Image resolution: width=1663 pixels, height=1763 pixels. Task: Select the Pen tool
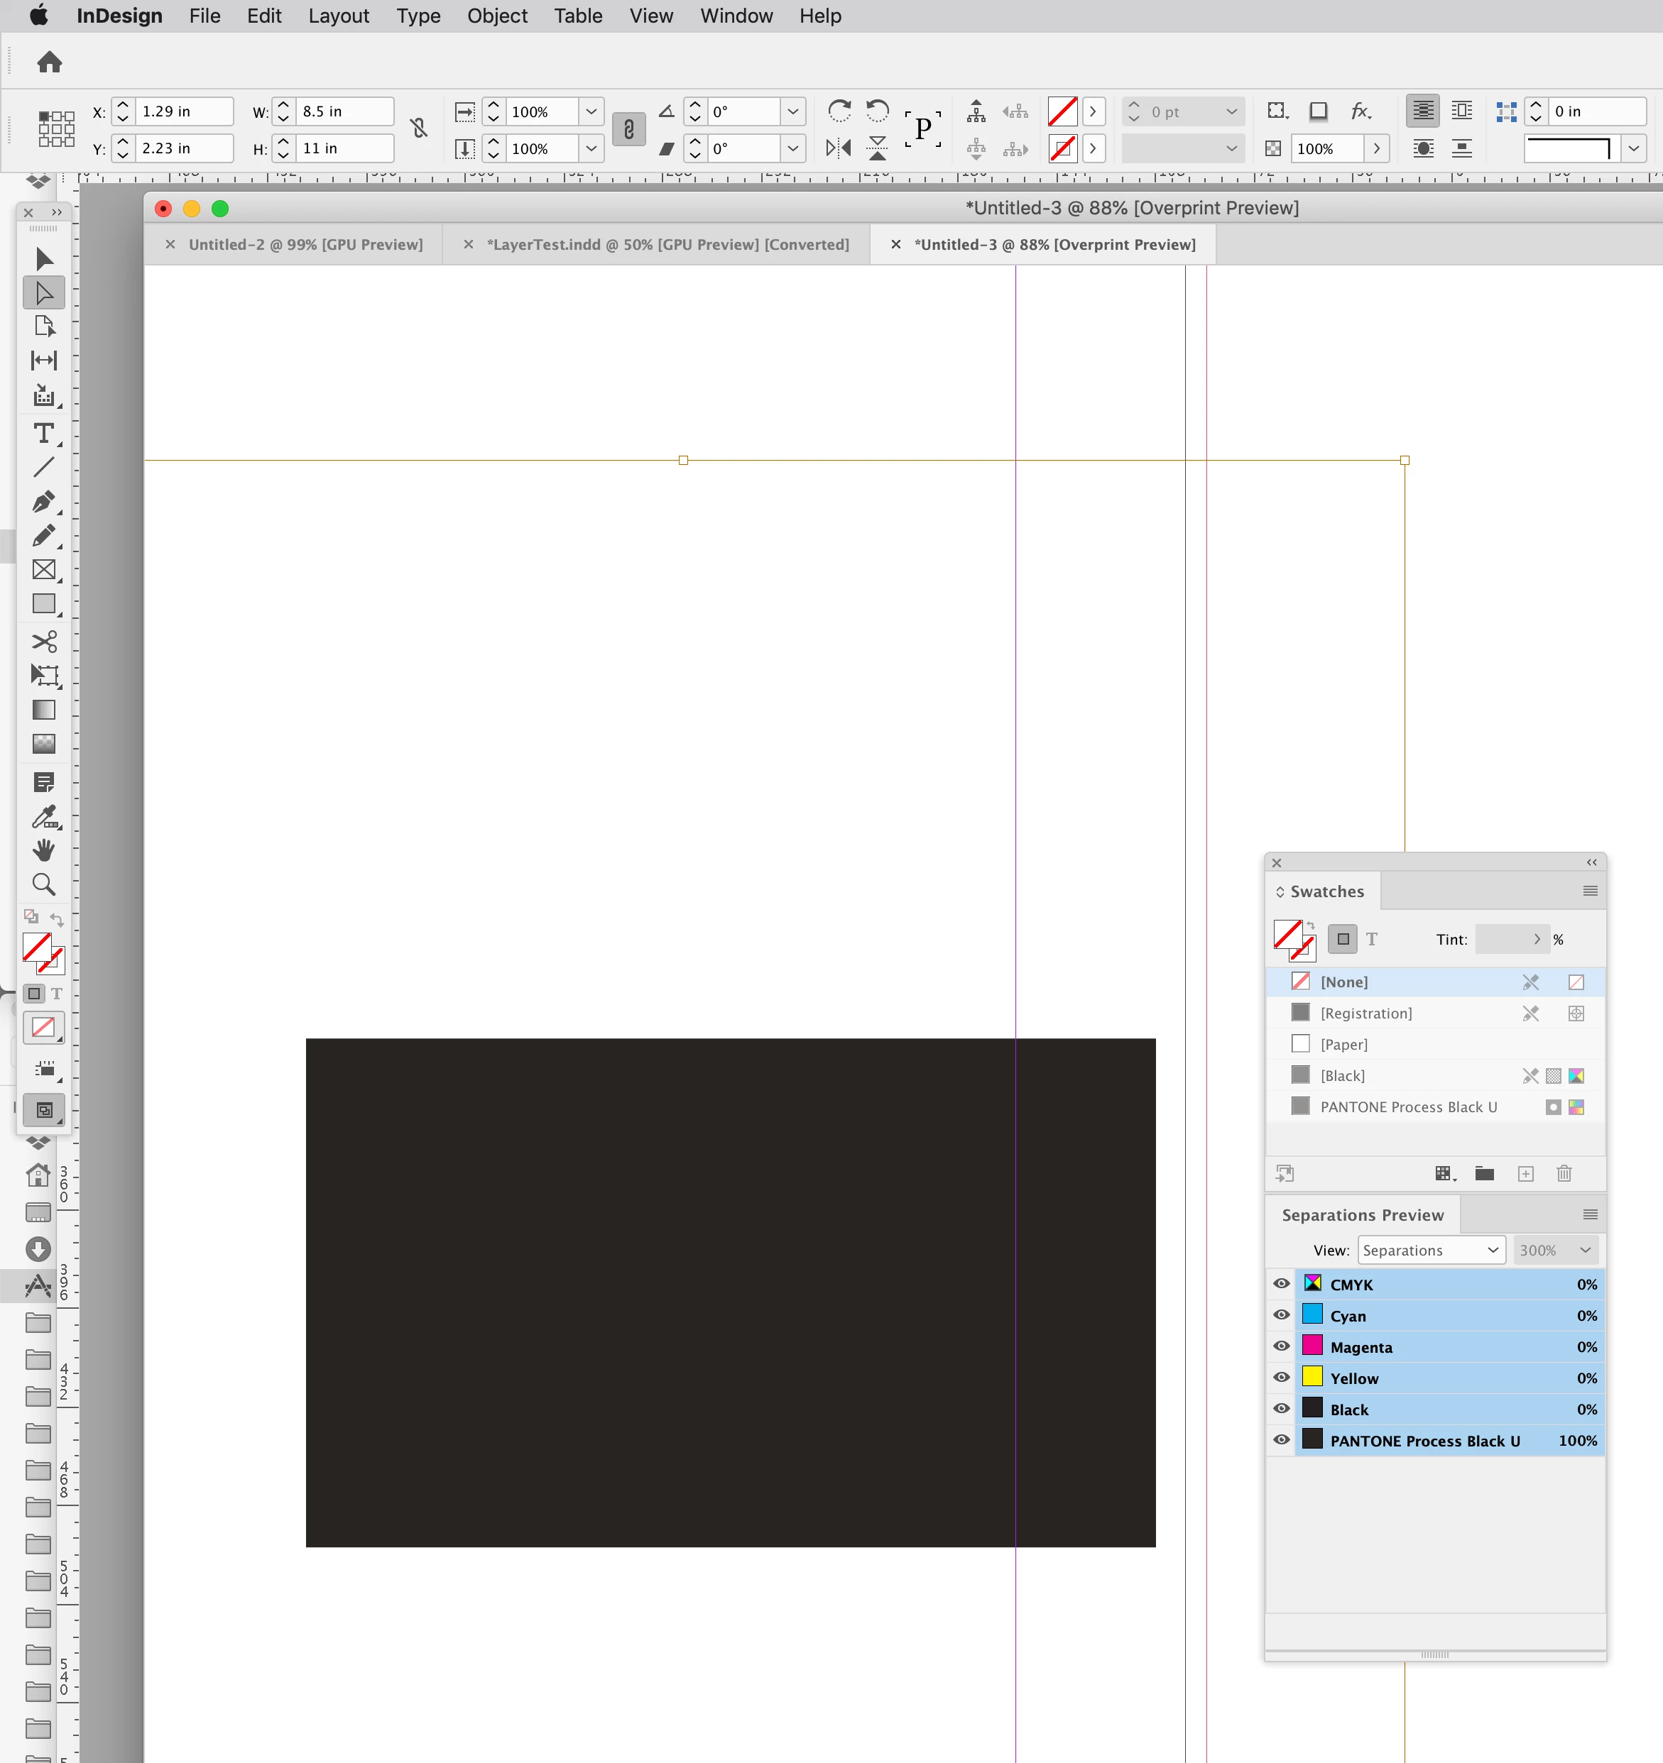pyautogui.click(x=43, y=501)
